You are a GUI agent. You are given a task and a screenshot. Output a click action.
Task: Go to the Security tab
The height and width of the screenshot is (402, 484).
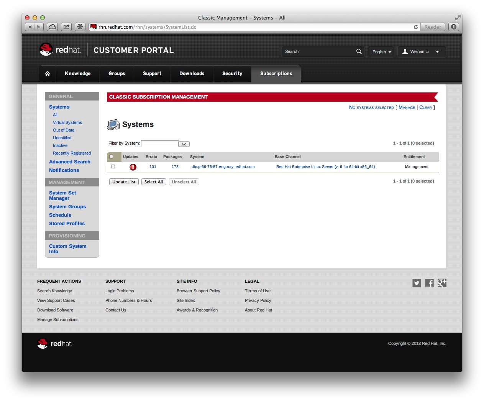pyautogui.click(x=232, y=74)
